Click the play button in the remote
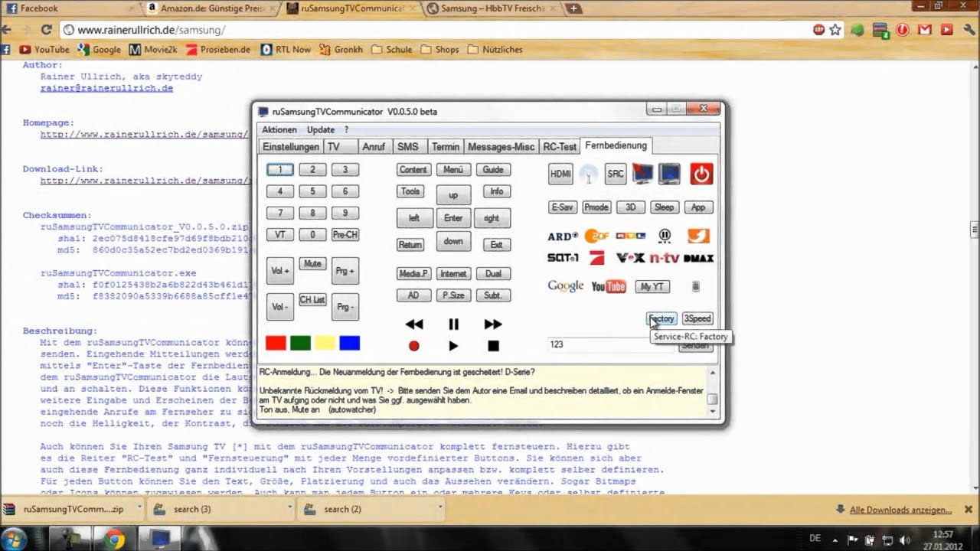Viewport: 980px width, 551px height. [x=453, y=346]
